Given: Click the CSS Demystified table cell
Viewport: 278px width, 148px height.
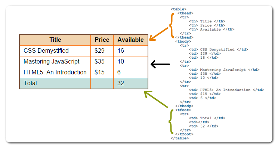Looking at the screenshot, I should (x=55, y=51).
